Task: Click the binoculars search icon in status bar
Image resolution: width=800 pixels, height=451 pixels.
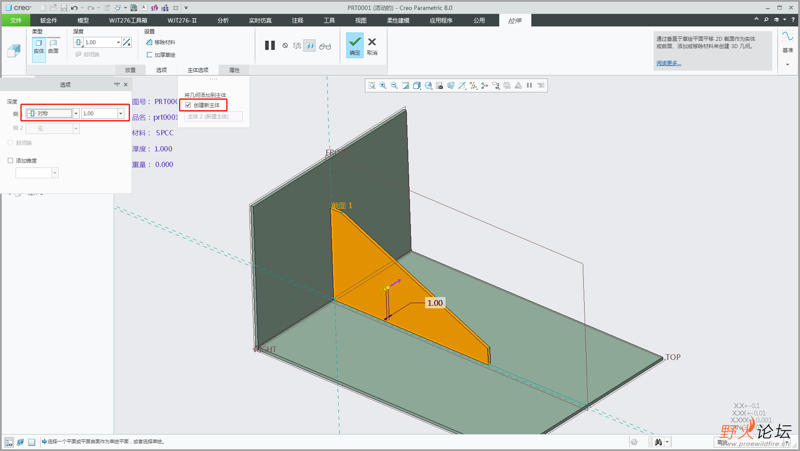Action: pos(658,442)
